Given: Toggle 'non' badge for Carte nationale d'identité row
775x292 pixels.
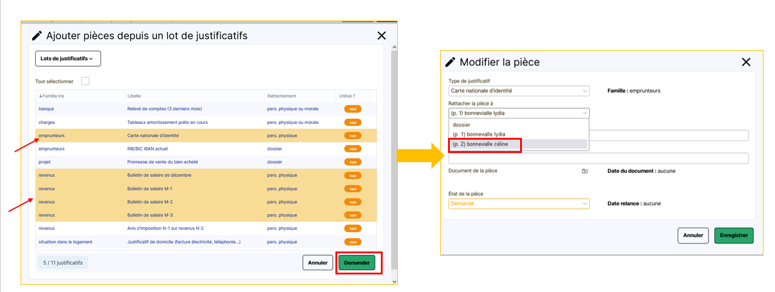Looking at the screenshot, I should pyautogui.click(x=352, y=135).
